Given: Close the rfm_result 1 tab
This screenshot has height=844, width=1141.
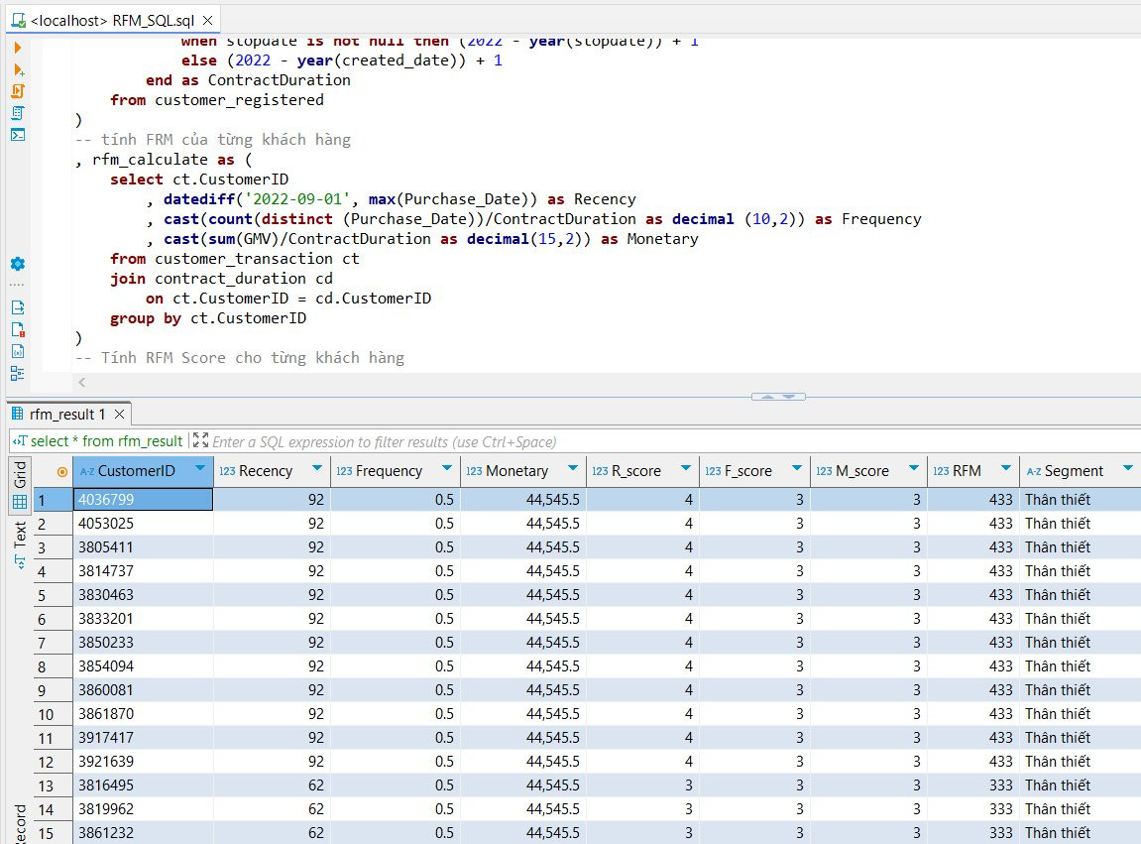Looking at the screenshot, I should [119, 414].
